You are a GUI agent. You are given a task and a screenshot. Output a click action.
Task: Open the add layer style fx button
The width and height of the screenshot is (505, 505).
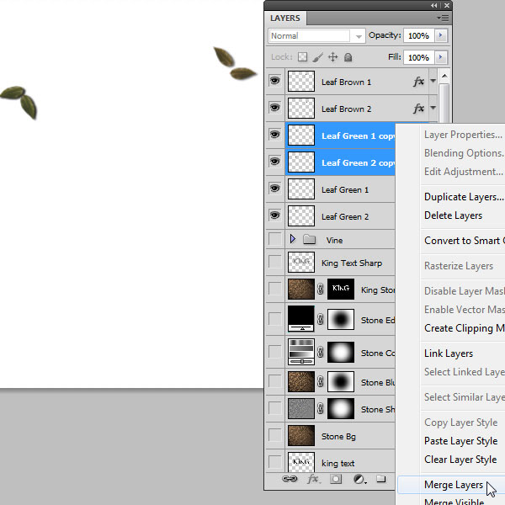313,479
